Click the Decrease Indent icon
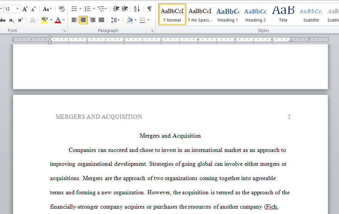This screenshot has height=214, width=339. pos(116,9)
